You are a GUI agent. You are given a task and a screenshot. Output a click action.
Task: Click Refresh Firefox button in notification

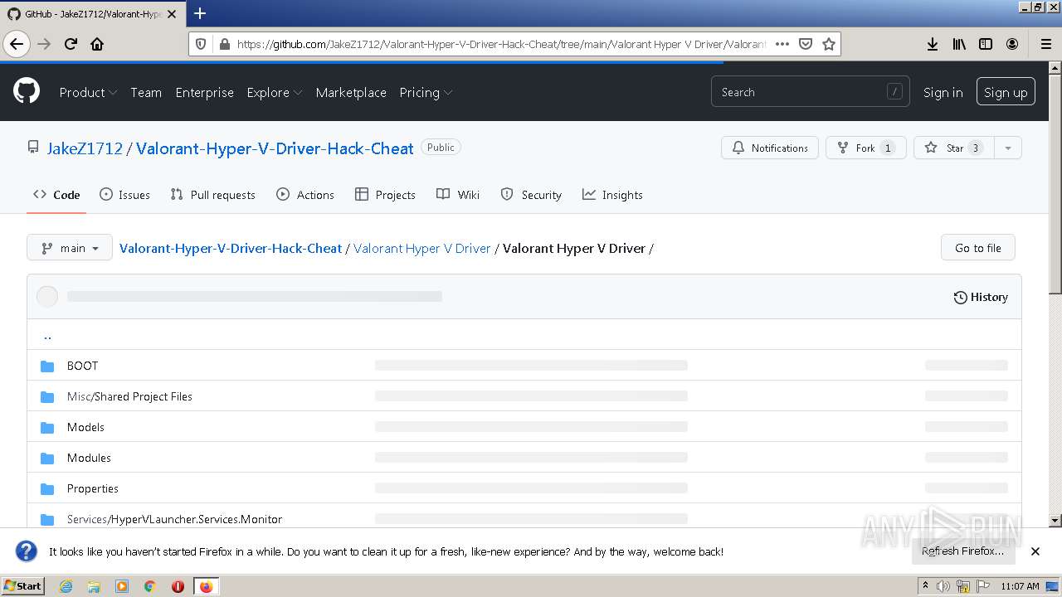(x=962, y=551)
